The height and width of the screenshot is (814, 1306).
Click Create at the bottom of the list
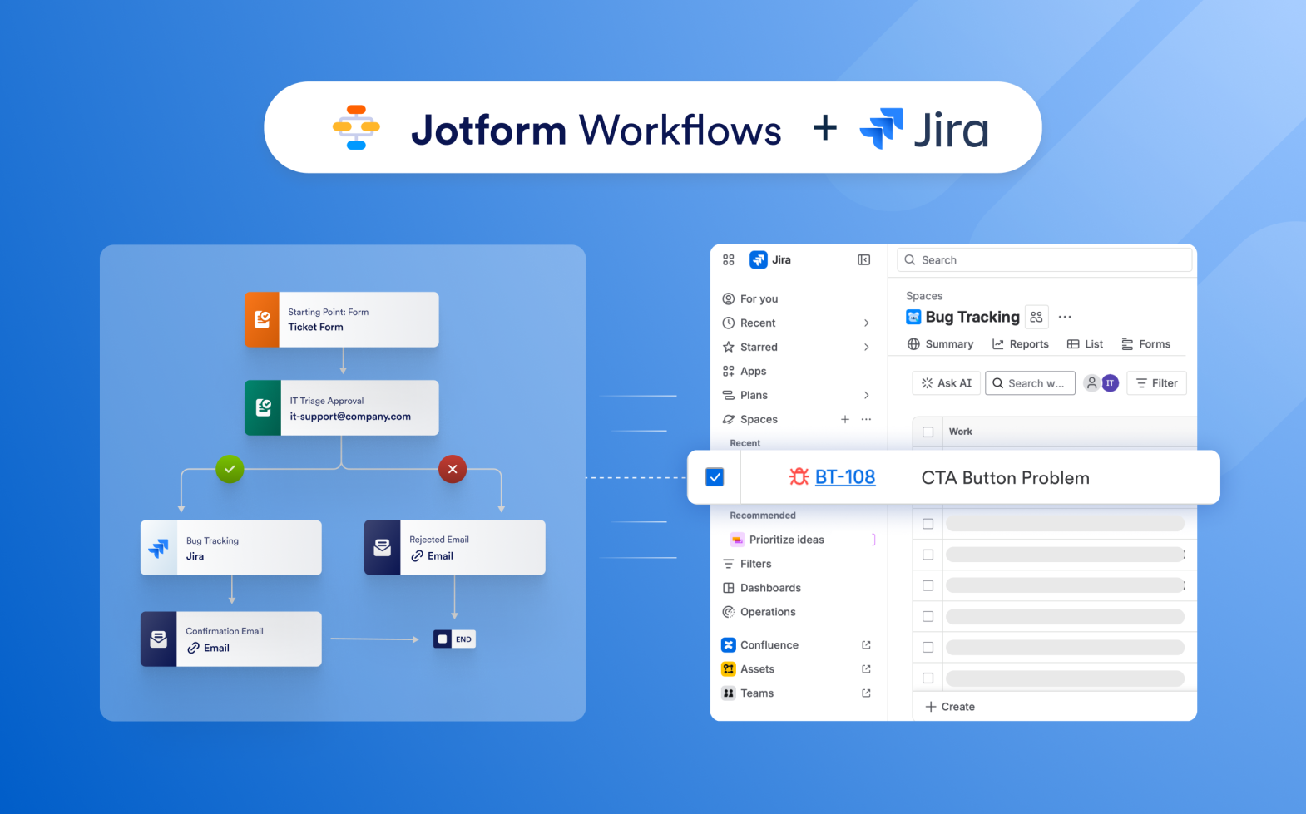coord(950,707)
